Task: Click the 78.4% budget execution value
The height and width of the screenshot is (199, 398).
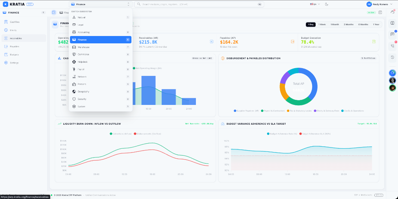Action: coord(308,42)
